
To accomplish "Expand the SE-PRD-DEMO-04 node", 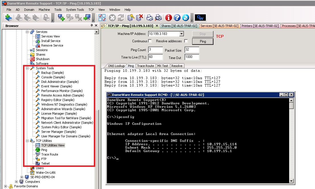I will pyautogui.click(x=22, y=177).
